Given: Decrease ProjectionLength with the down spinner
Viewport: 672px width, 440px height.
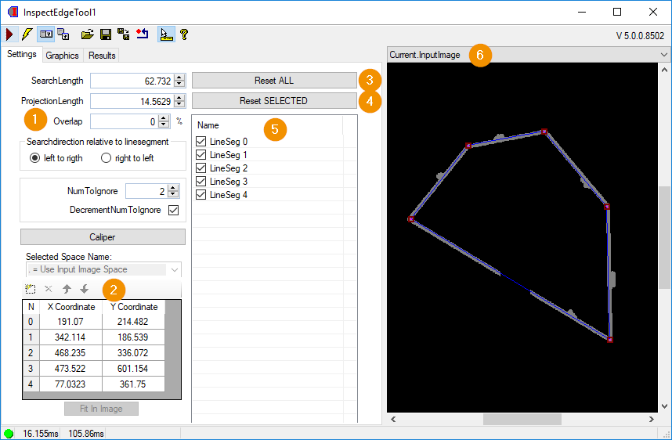Looking at the screenshot, I should 180,105.
